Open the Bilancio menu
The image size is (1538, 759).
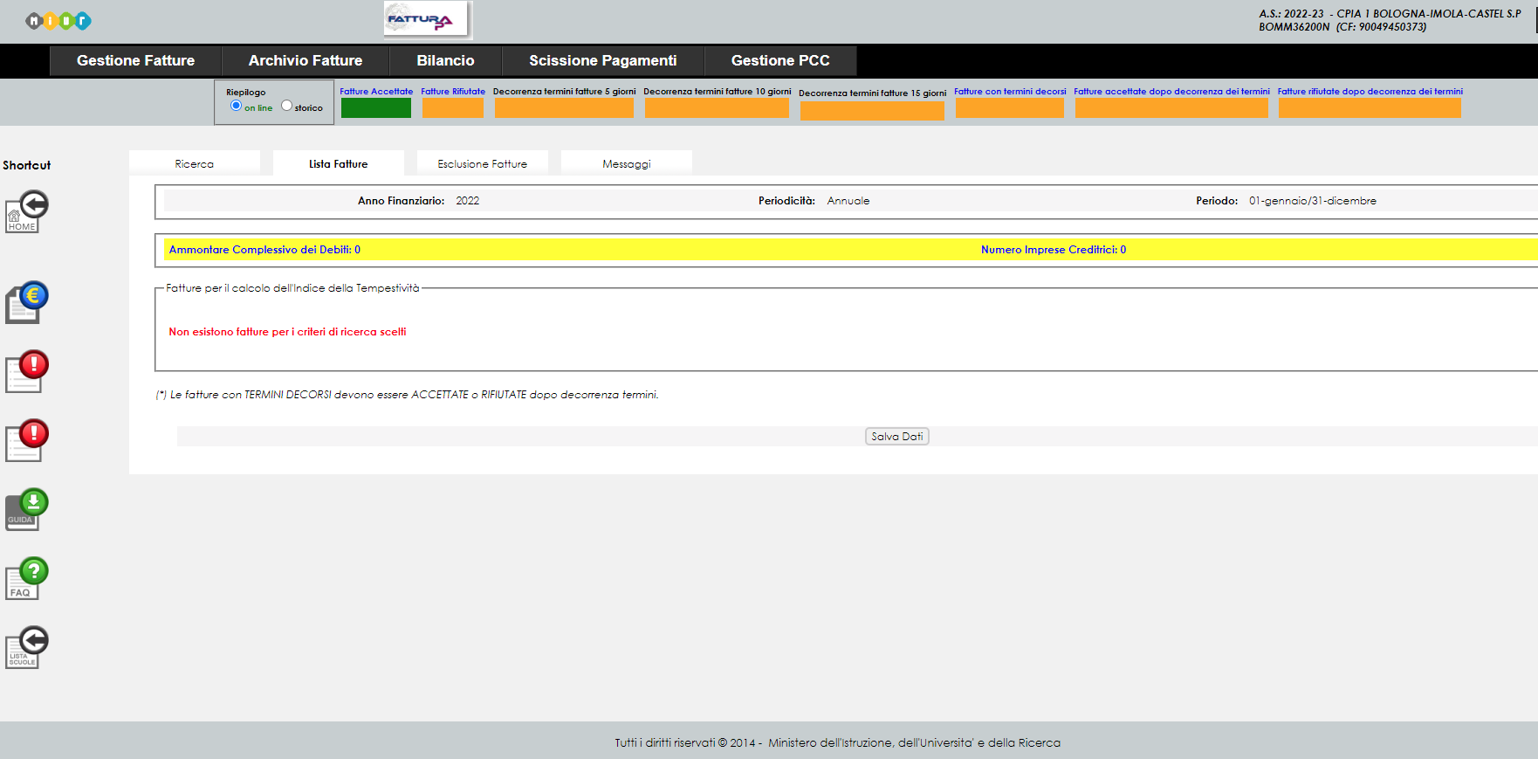(x=445, y=60)
